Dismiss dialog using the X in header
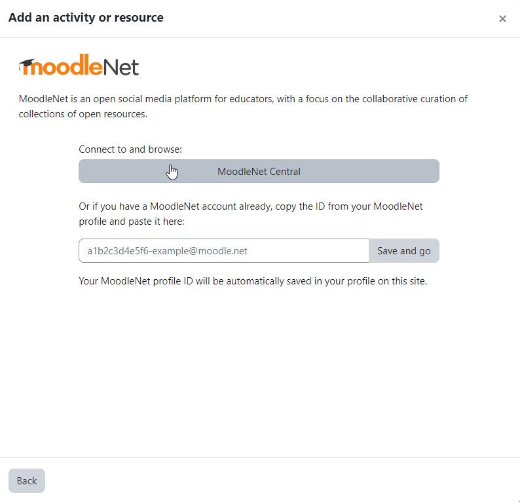 point(502,18)
